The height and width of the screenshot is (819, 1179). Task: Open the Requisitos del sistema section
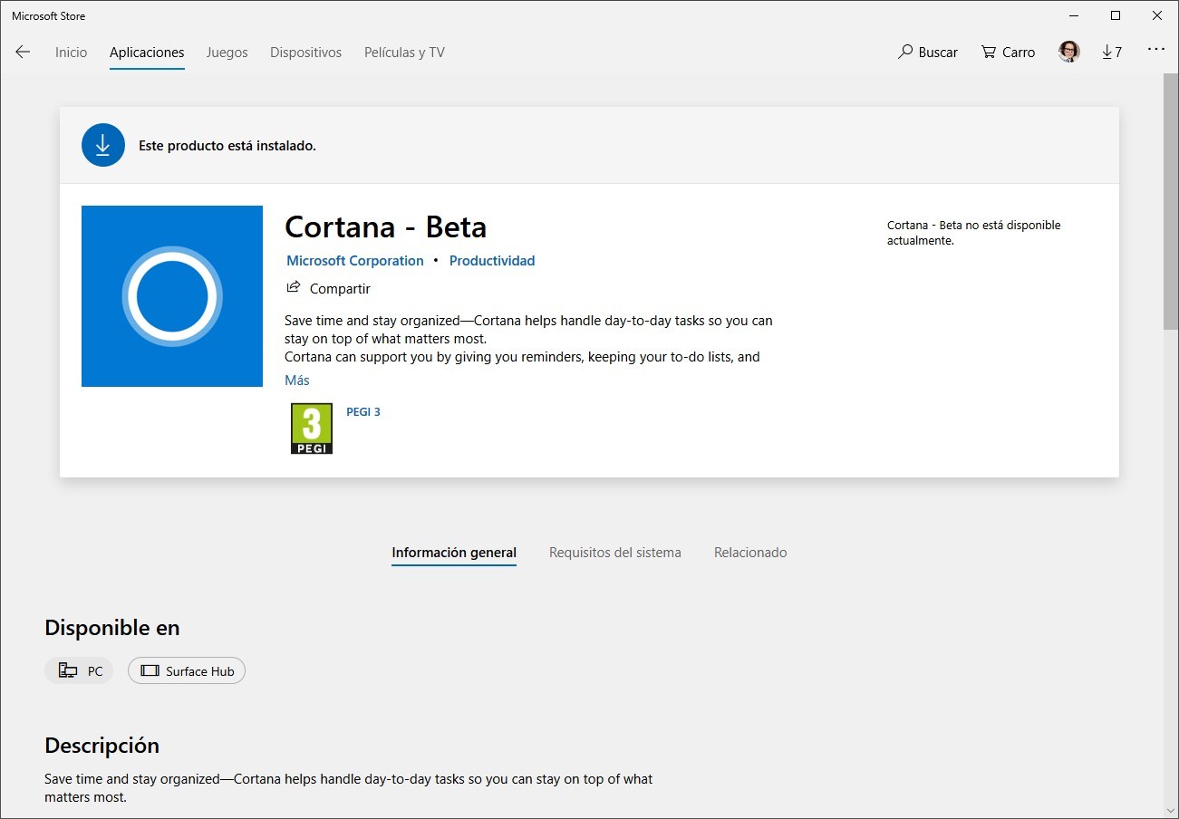[x=614, y=552]
